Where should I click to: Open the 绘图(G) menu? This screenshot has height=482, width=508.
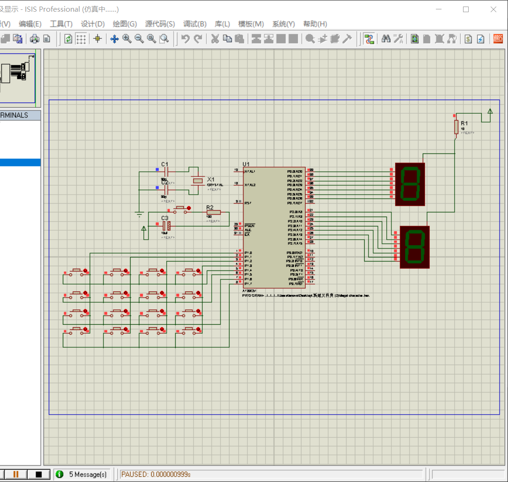(125, 24)
